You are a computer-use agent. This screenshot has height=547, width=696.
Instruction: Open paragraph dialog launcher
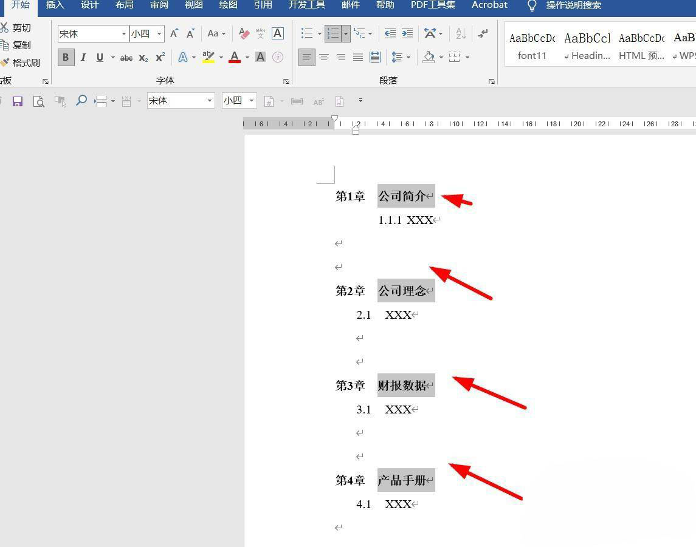point(492,81)
